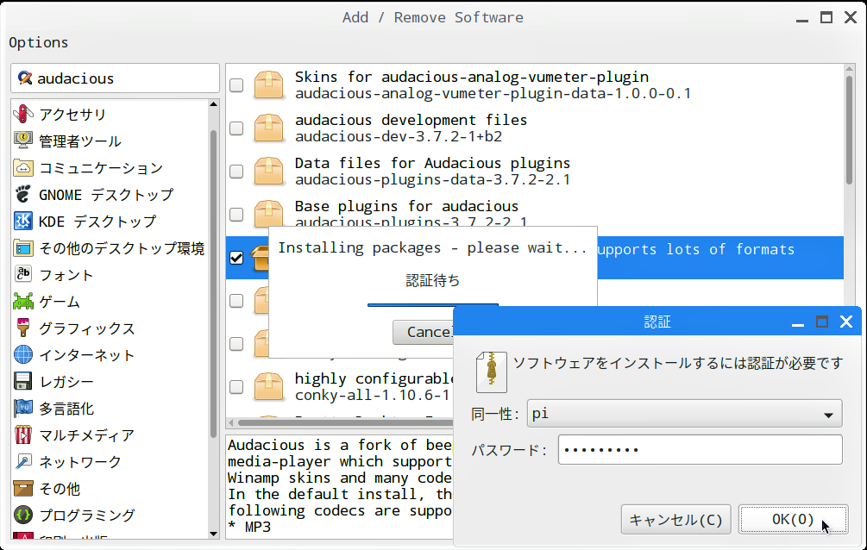Select the インターネット globe icon
Viewport: 867px width, 550px height.
23,355
